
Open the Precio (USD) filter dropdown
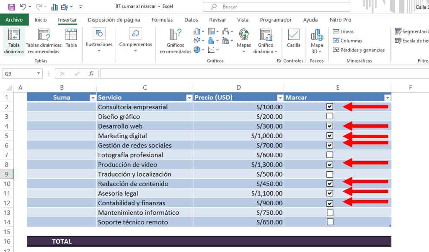279,98
